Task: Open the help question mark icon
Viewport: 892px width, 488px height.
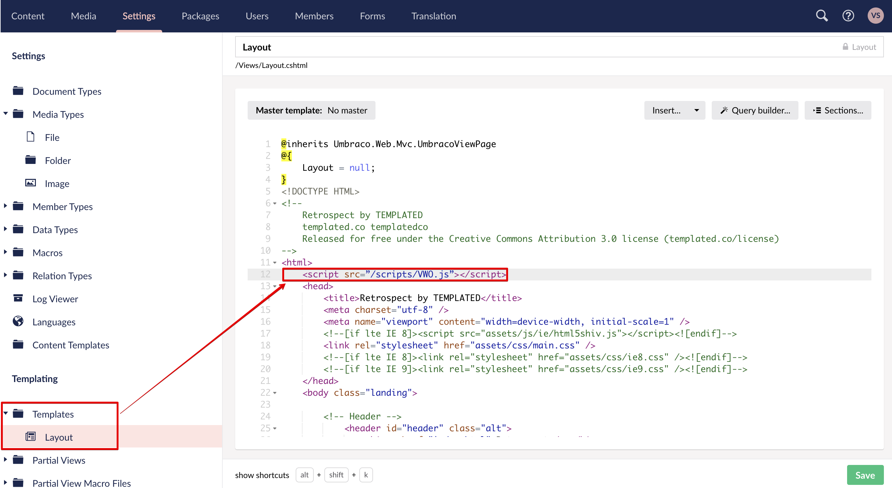Action: point(848,16)
